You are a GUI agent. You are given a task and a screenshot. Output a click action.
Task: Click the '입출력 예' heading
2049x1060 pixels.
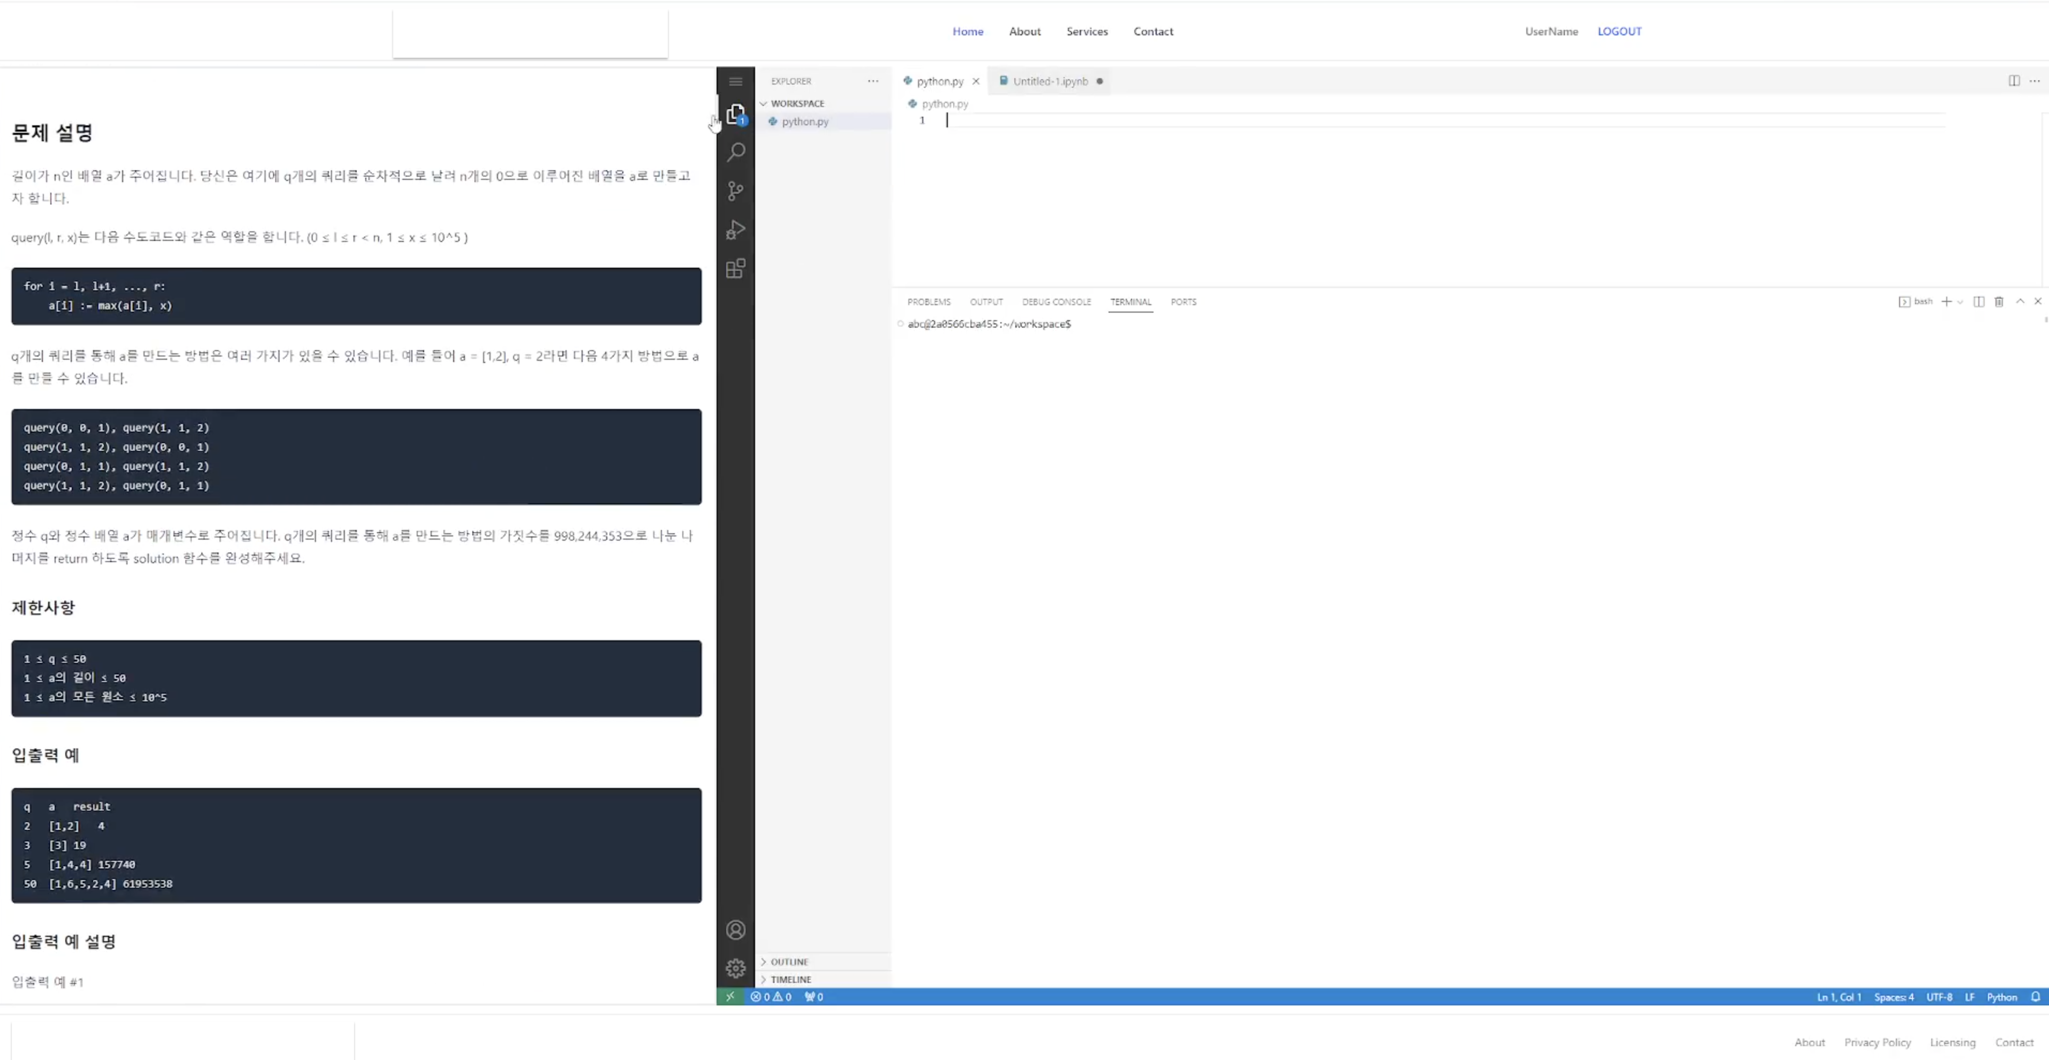pyautogui.click(x=46, y=755)
